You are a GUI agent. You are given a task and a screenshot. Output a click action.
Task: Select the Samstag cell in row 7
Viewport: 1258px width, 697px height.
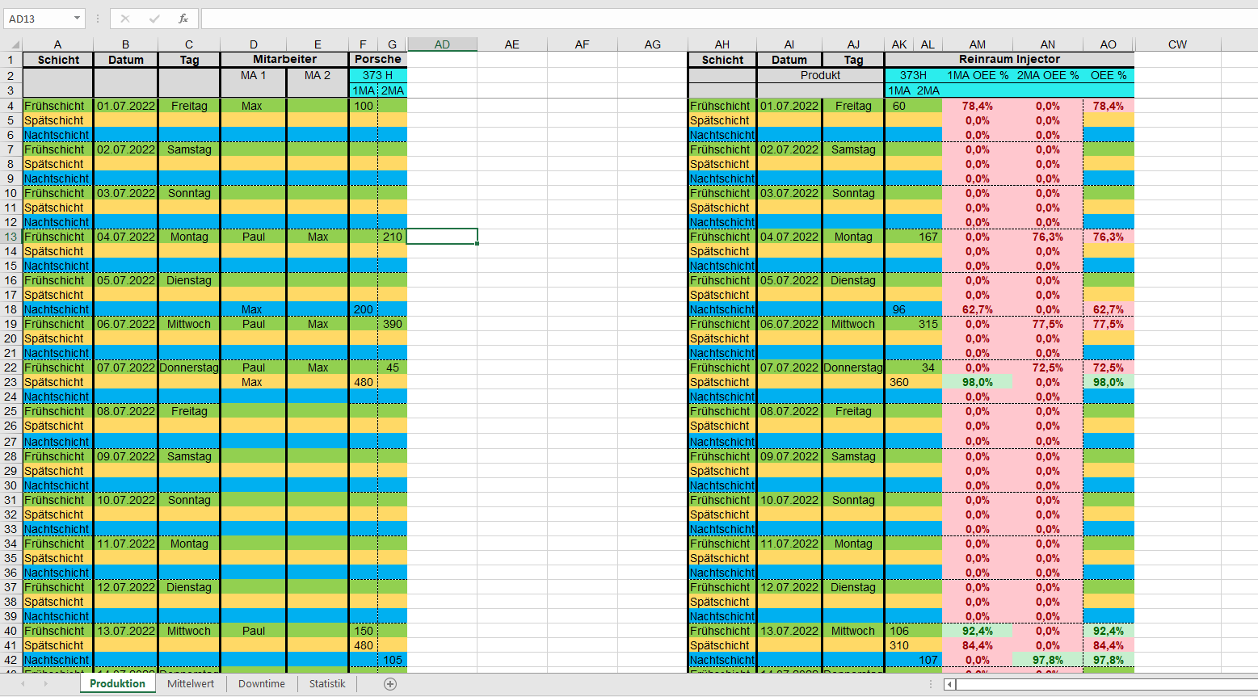[189, 149]
